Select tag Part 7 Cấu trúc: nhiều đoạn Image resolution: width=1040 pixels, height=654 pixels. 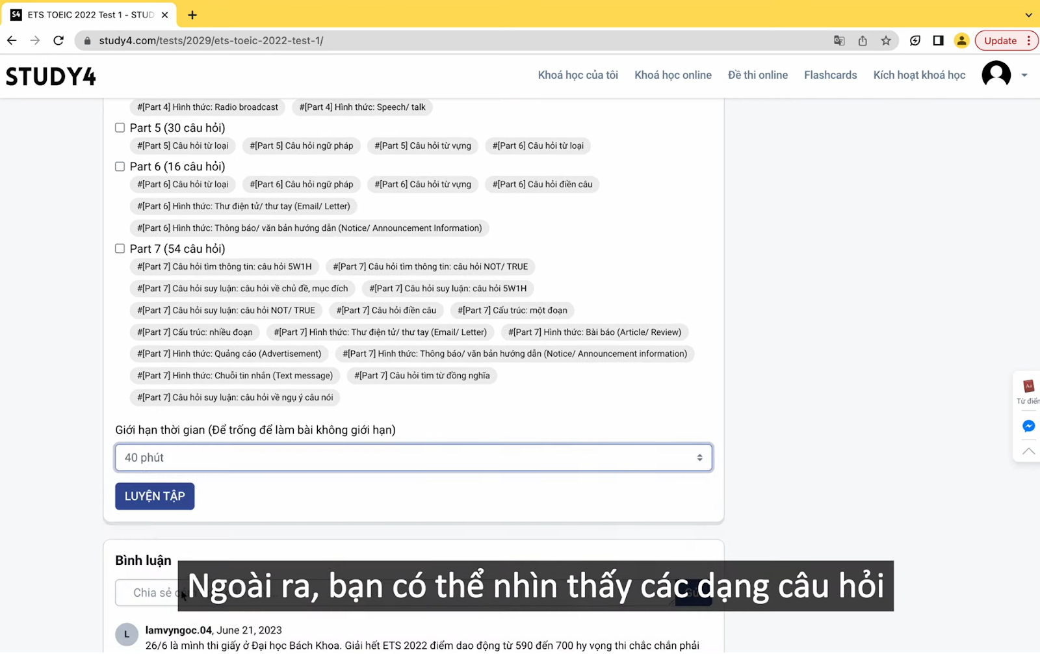(x=195, y=332)
